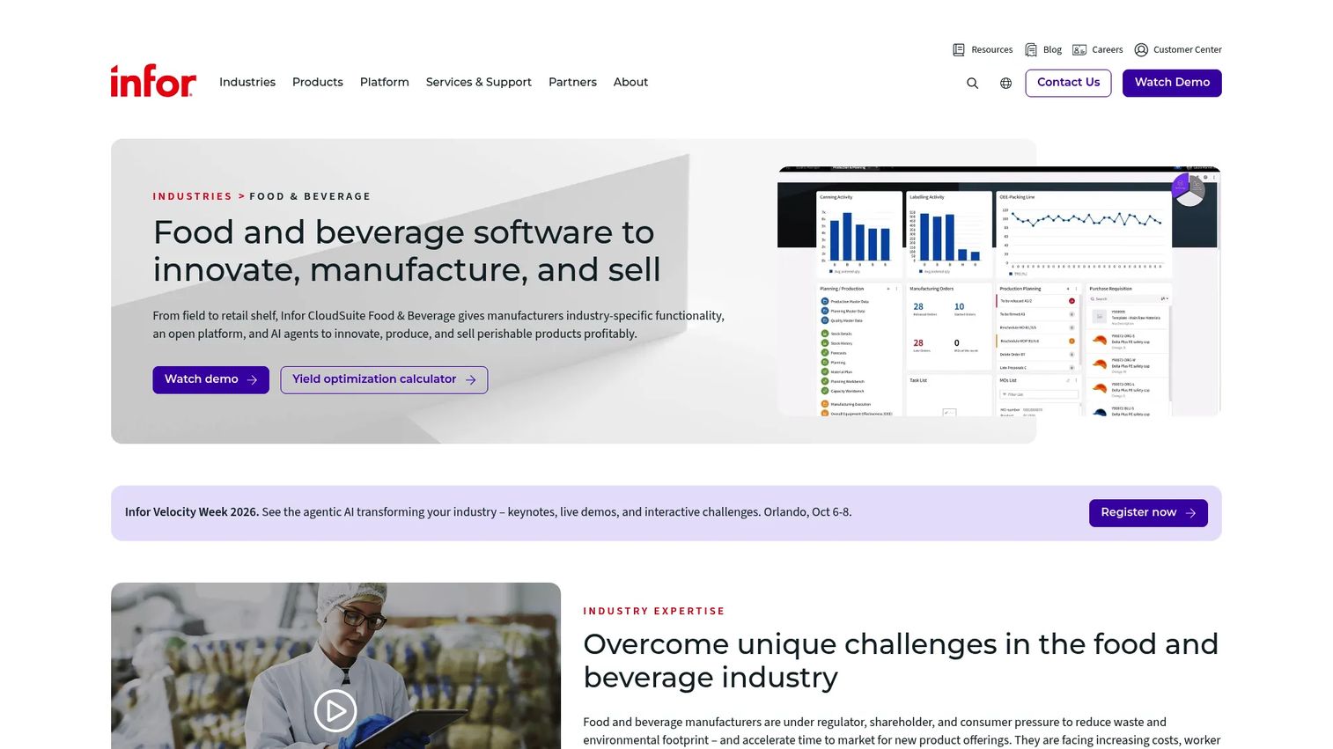Image resolution: width=1333 pixels, height=749 pixels.
Task: Click the INDUSTRY EXPERTISE label
Action: 653,611
